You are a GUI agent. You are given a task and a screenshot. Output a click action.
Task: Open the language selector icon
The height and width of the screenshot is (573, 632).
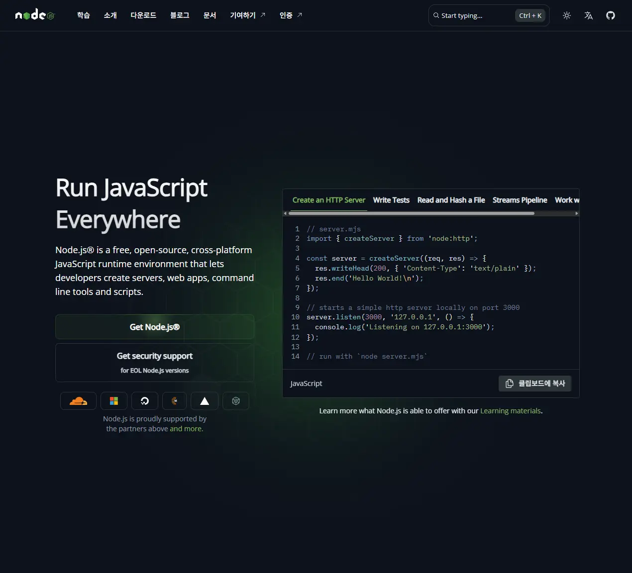tap(588, 15)
